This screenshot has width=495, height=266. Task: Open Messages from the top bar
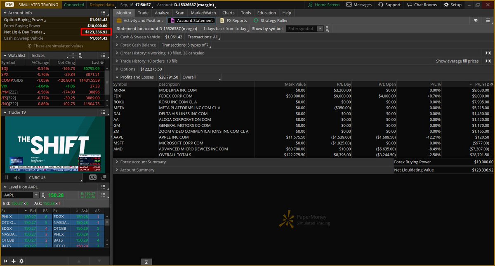359,5
